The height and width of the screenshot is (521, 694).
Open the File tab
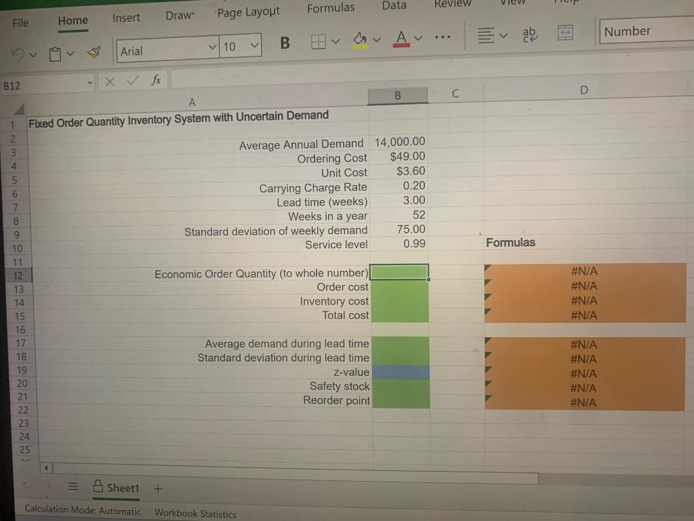point(20,22)
